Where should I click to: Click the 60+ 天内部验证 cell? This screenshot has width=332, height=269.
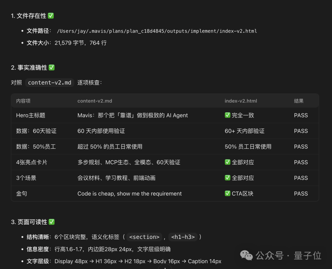point(245,131)
